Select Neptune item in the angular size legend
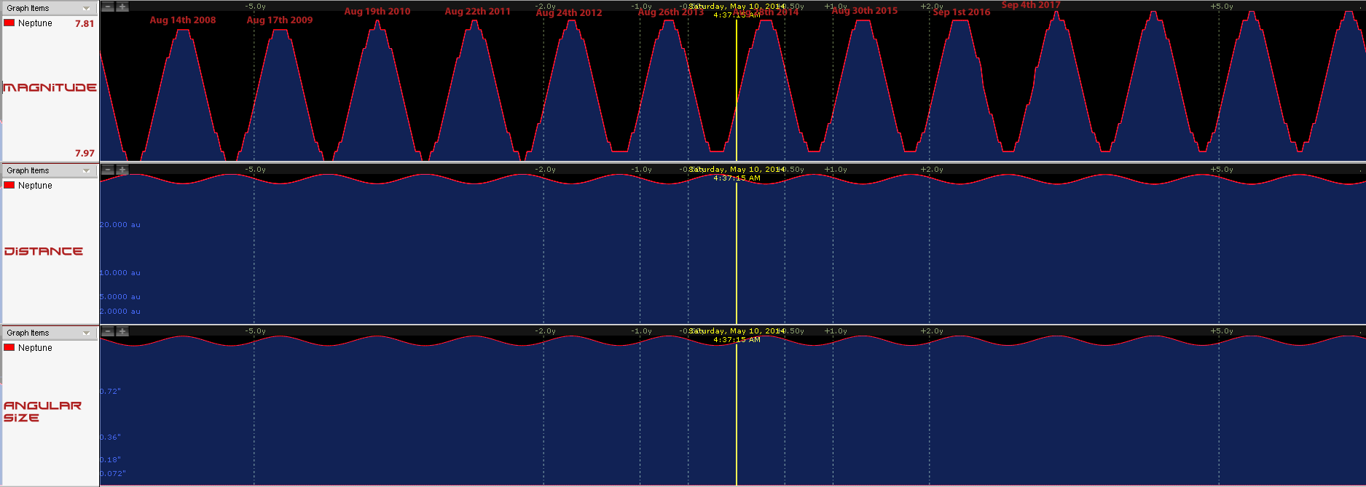Screen dimensions: 1366x487 [35, 348]
